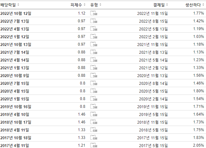Image resolution: width=206 pixels, height=148 pixels.
Task: Select ex-dividend date 2022년 7월 13일
Action: pyautogui.click(x=15, y=21)
